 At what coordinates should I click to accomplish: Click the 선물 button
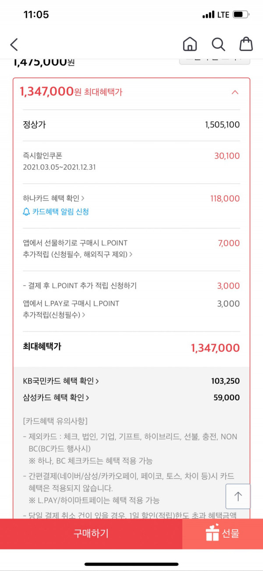[223, 534]
